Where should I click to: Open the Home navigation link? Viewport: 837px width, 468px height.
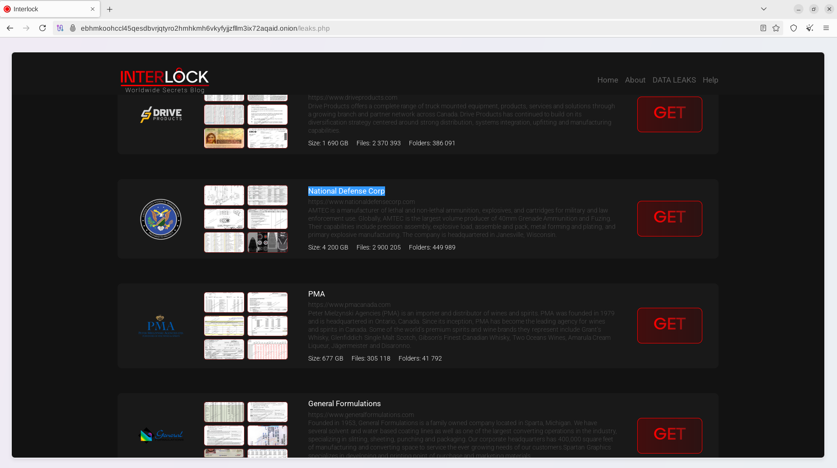607,80
